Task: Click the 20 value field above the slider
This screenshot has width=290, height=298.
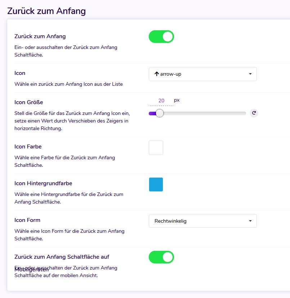Action: pyautogui.click(x=161, y=101)
